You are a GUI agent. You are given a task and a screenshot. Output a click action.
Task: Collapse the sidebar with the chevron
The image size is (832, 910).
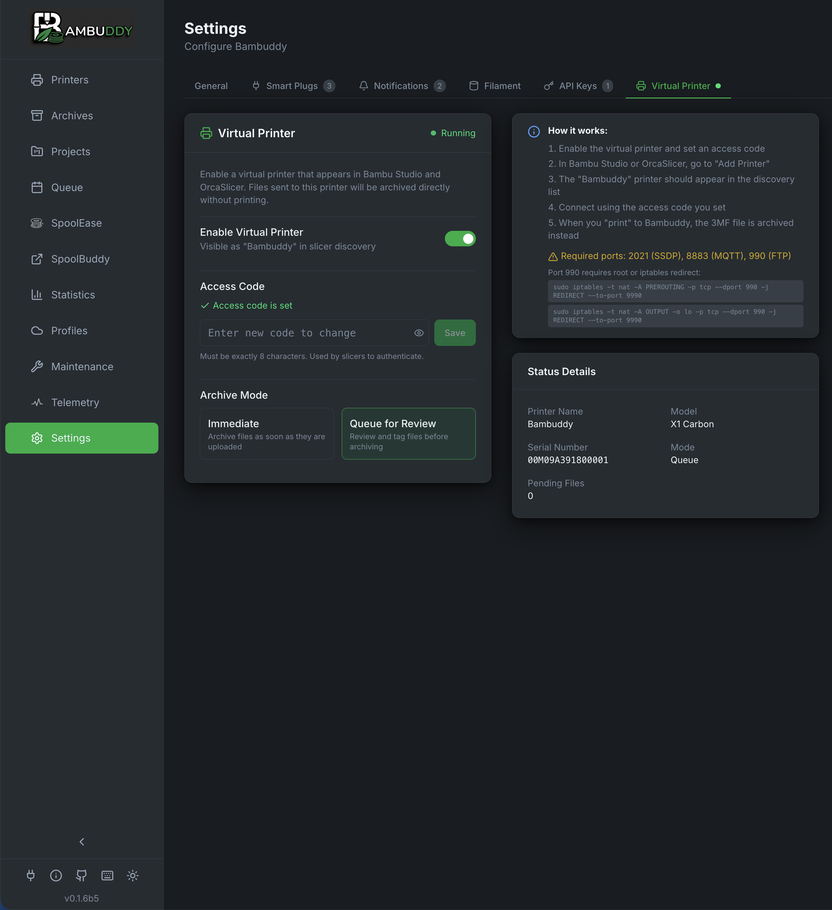click(82, 842)
